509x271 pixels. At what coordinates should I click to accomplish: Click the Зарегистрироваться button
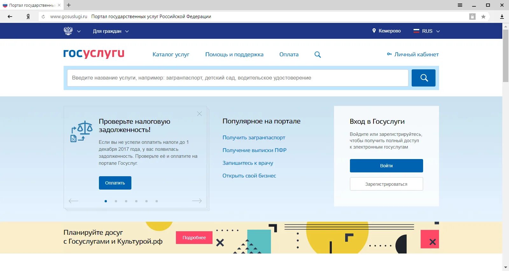(386, 184)
